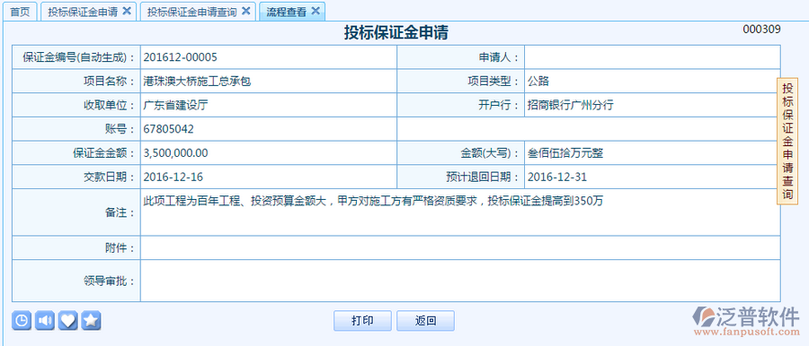Click the star bookmark icon

click(x=91, y=320)
